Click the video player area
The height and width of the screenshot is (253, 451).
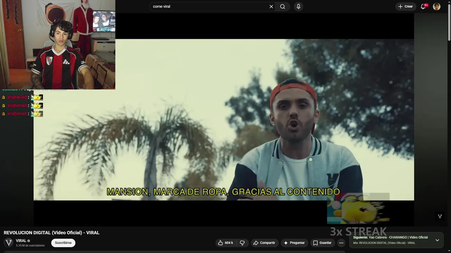[x=224, y=119]
